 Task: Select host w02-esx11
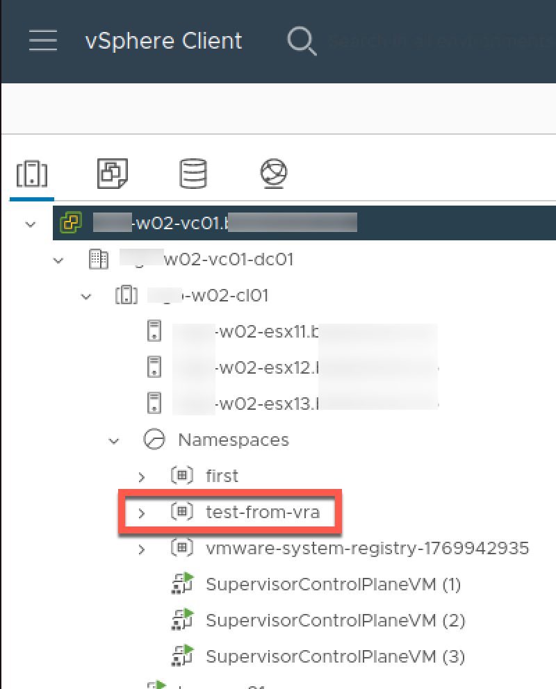305,331
